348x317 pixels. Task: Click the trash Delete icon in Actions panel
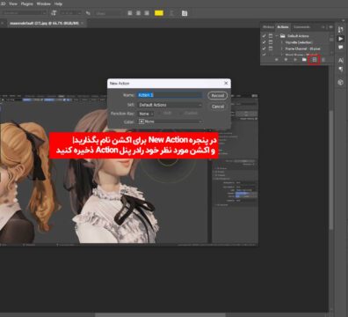click(x=323, y=60)
